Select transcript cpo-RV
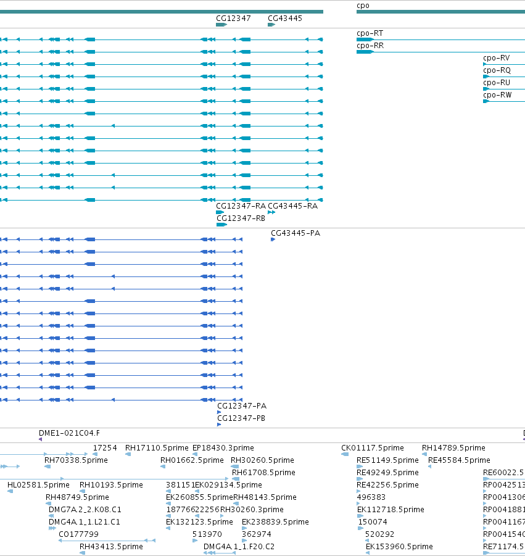The height and width of the screenshot is (556, 525). (496, 58)
